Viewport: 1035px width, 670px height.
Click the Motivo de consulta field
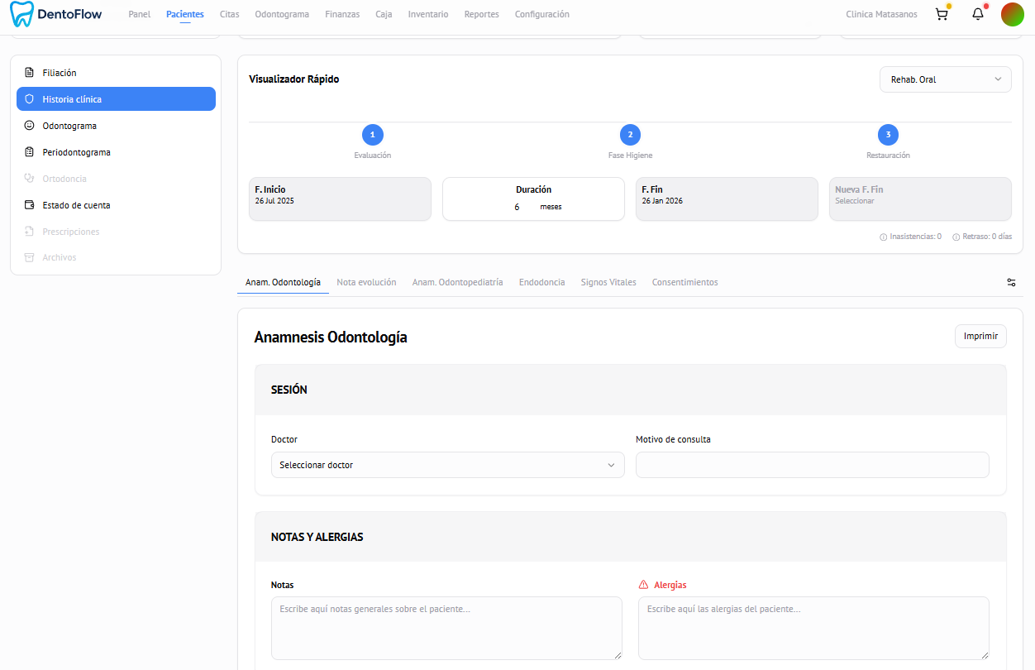click(812, 465)
